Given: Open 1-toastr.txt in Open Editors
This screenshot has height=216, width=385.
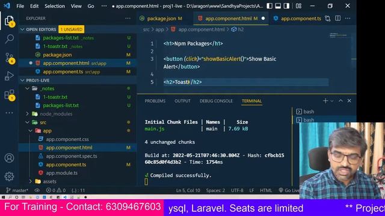Looking at the screenshot, I should pos(78,46).
